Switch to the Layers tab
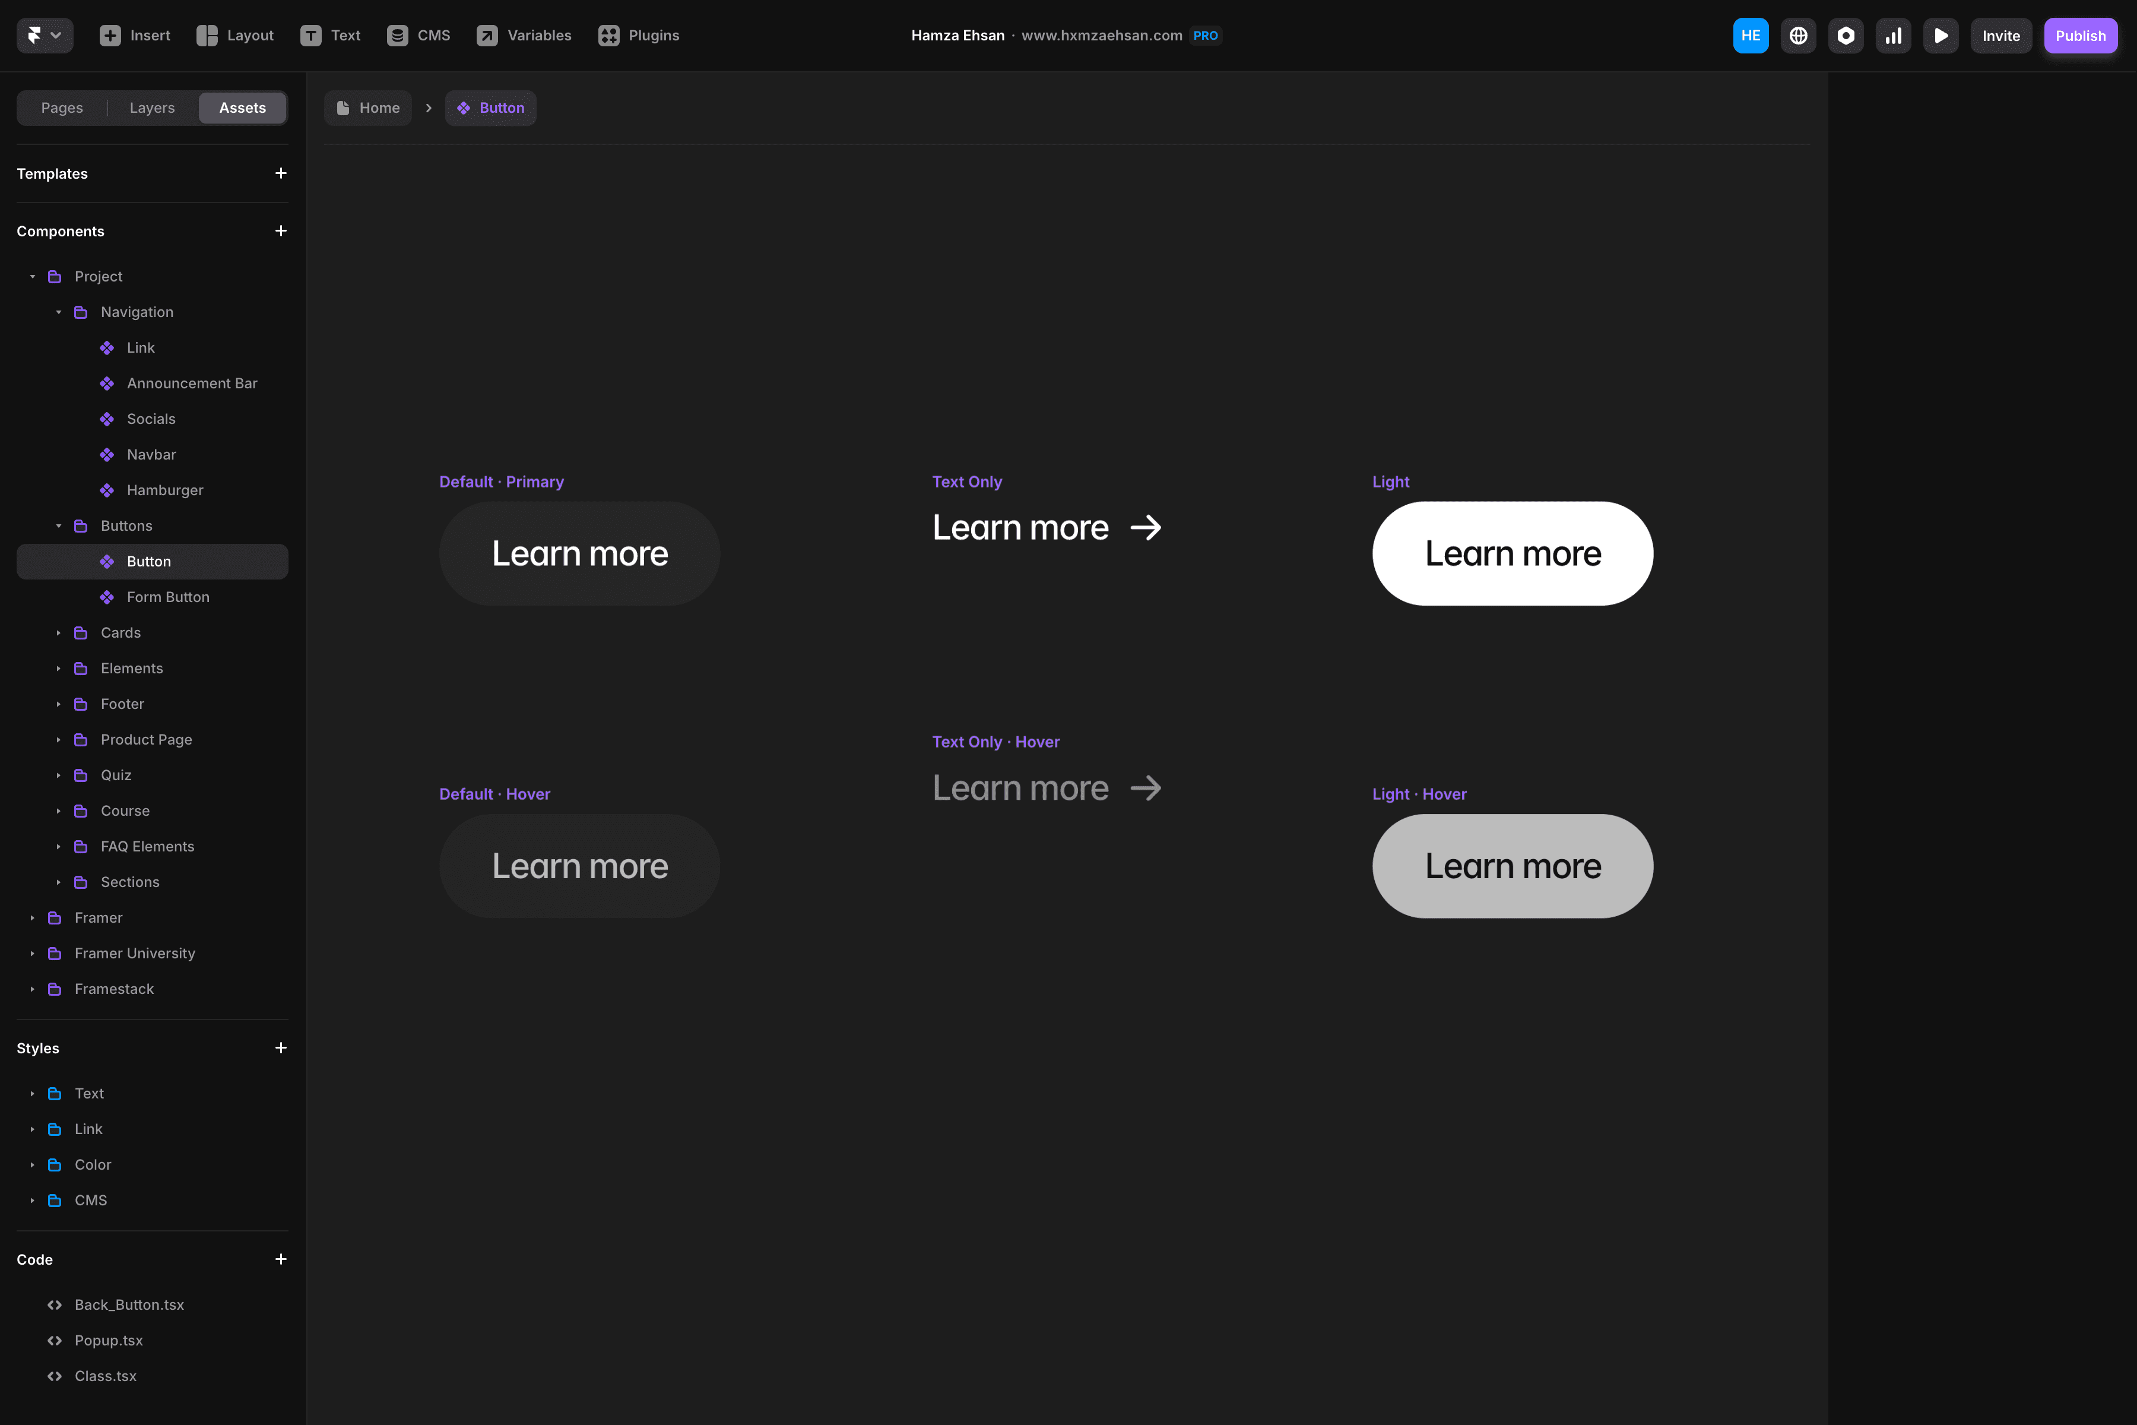 [x=152, y=107]
